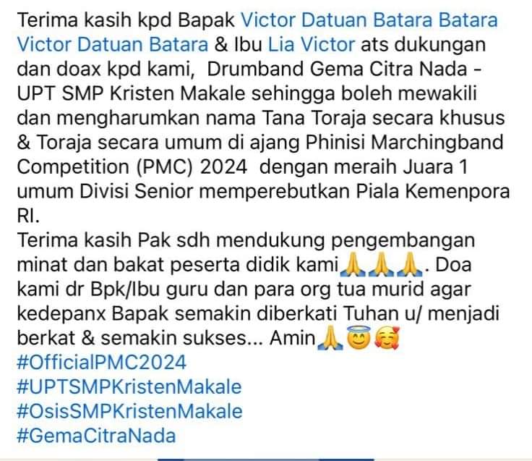532x461 pixels.
Task: Open the #UPTSMPKristenMakale hashtag
Action: [129, 386]
